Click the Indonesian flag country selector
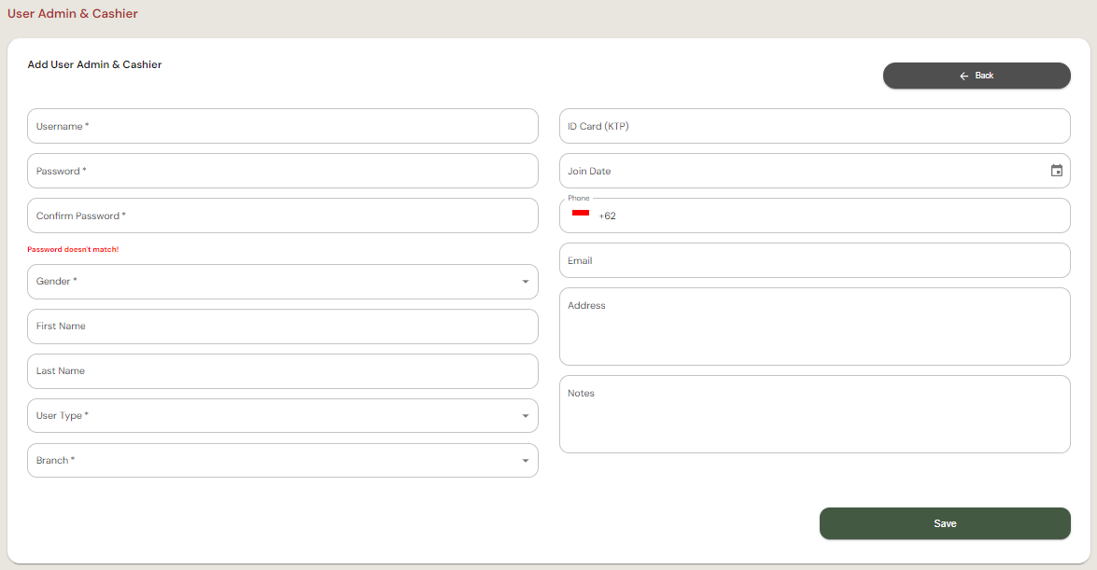 [x=581, y=215]
